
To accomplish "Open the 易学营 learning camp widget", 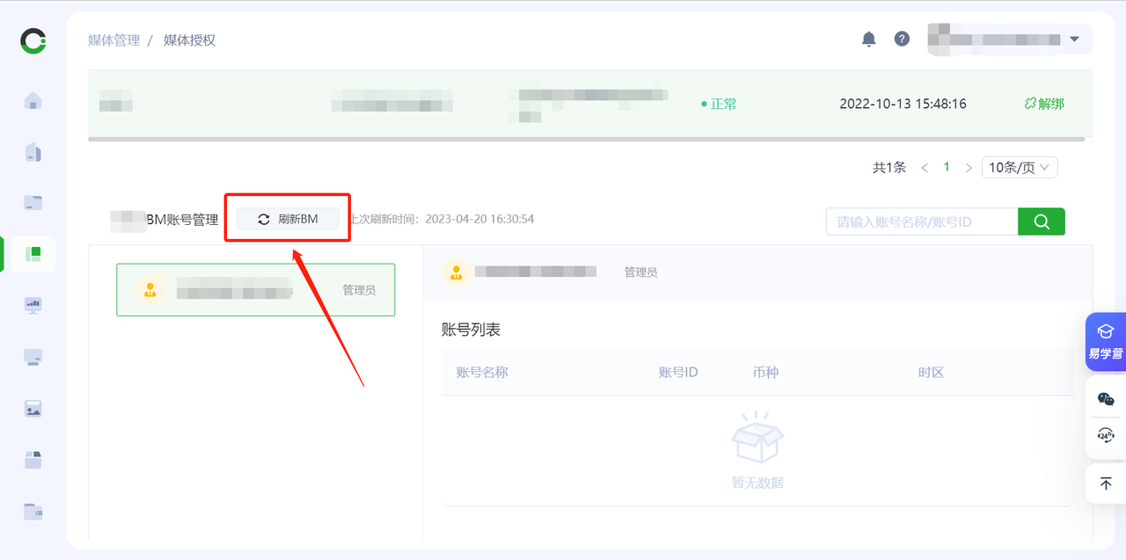I will tap(1106, 341).
